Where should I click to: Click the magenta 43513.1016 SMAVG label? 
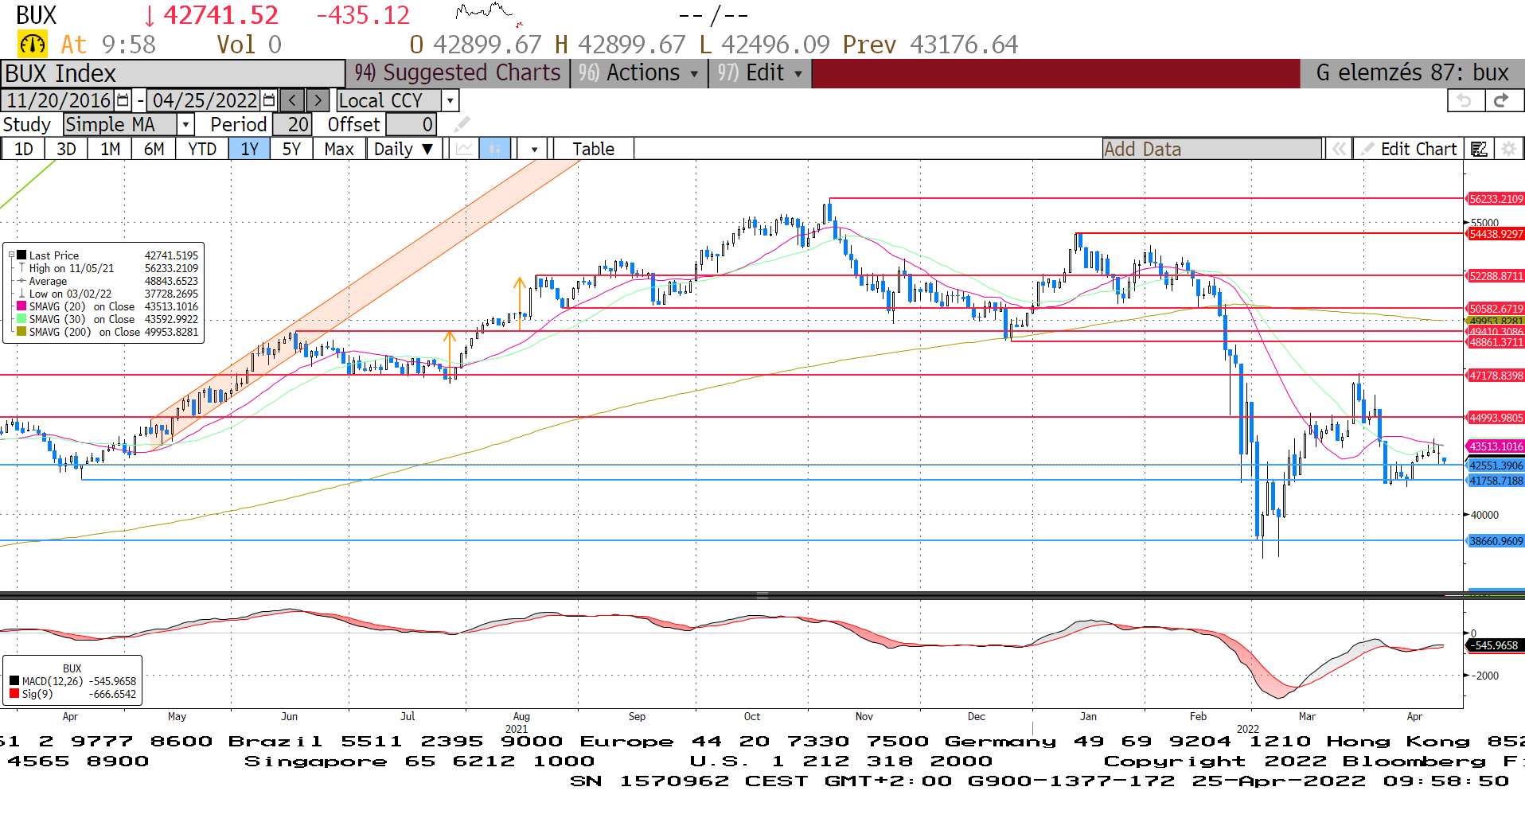coord(1496,446)
